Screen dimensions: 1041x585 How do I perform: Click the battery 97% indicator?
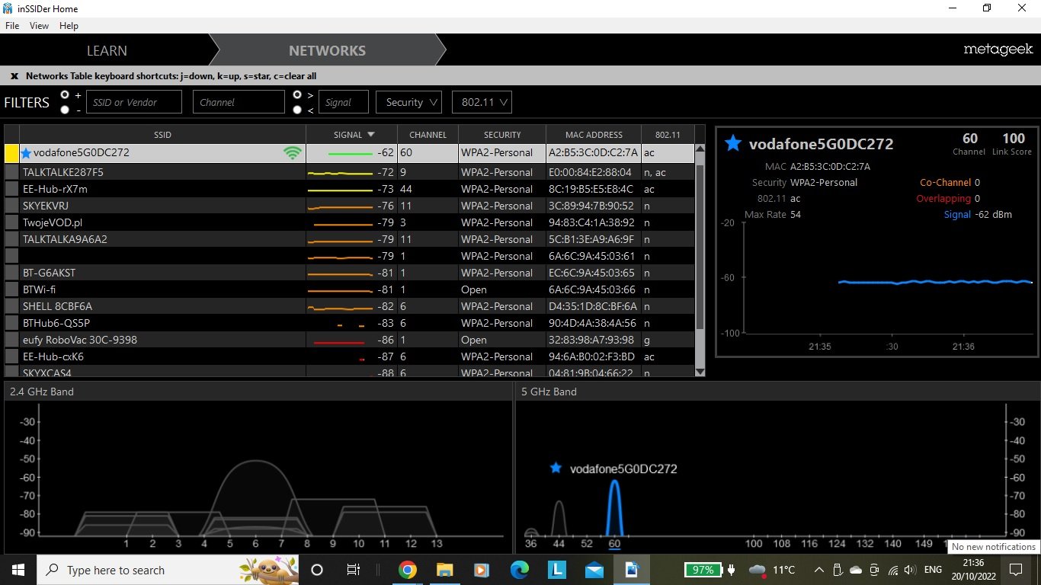[x=703, y=570]
